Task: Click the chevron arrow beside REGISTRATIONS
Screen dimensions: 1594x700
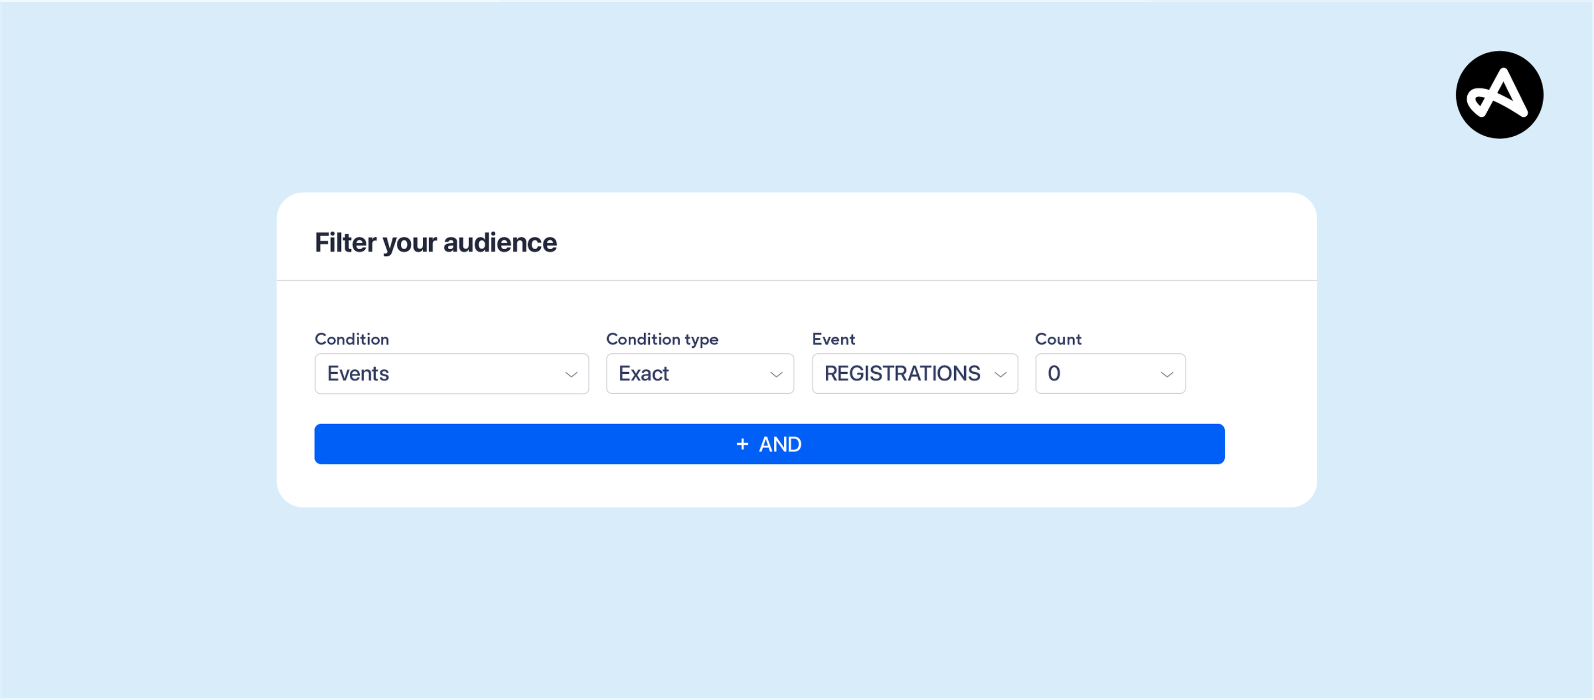Action: coord(1000,374)
